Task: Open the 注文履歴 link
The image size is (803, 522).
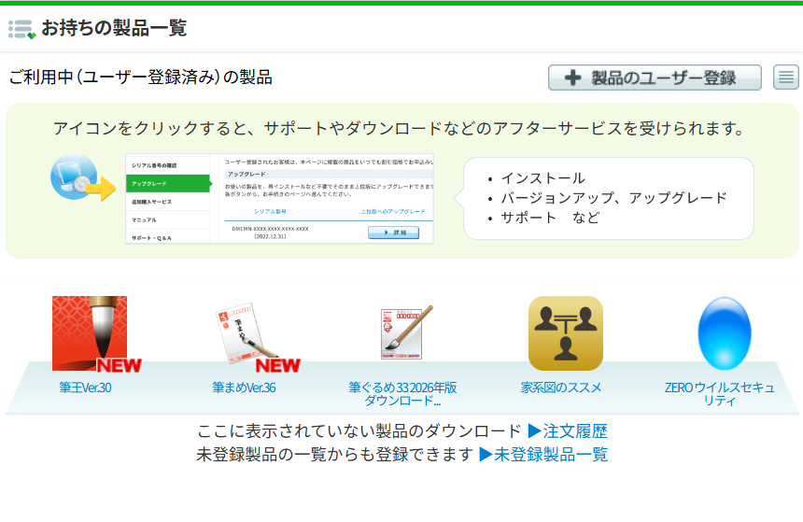Action: (568, 431)
